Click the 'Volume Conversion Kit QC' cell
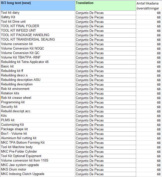The image size is (162, 177). coord(38,53)
